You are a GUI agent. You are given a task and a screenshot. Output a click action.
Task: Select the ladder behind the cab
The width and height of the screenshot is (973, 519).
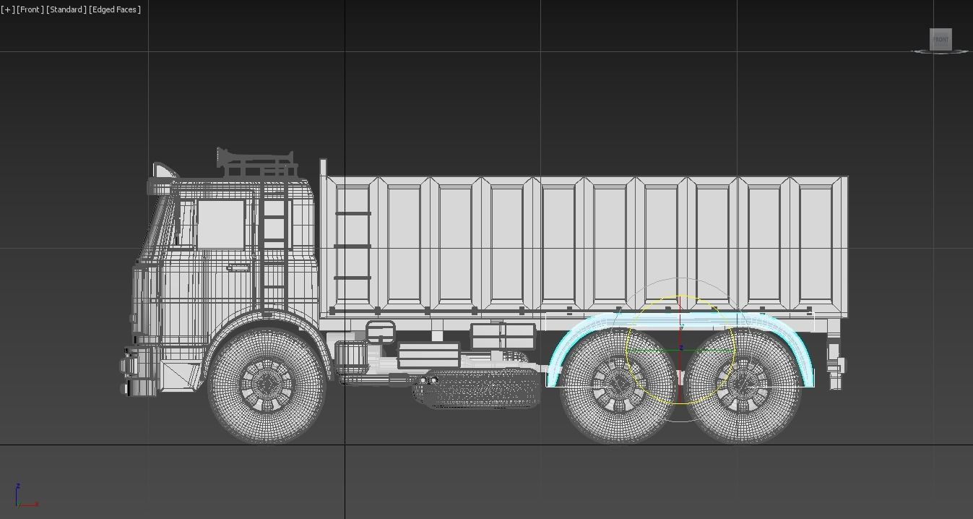click(274, 242)
